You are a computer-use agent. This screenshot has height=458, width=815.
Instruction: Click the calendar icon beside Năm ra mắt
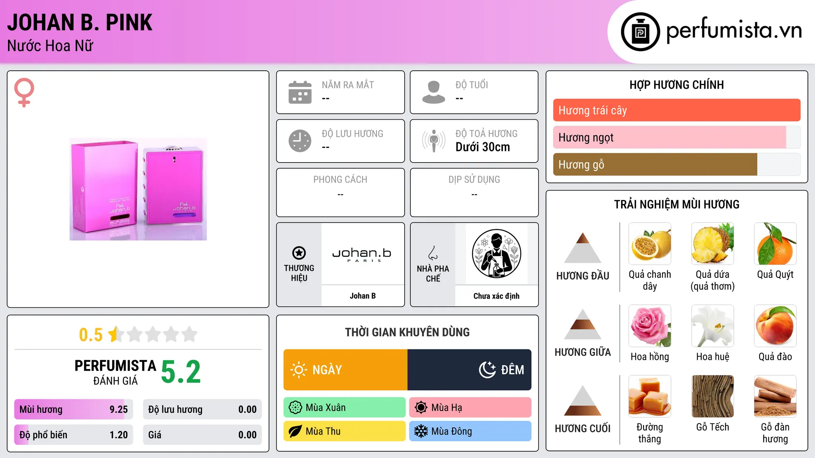pyautogui.click(x=300, y=92)
